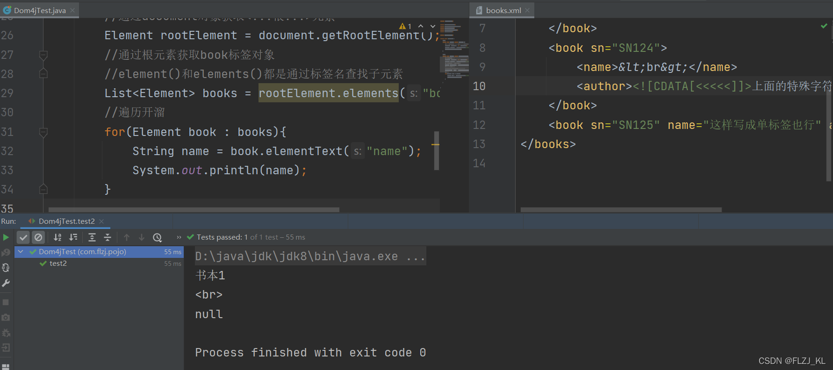
Task: Click the <author> CDATA line in books.xml
Action: coord(704,86)
